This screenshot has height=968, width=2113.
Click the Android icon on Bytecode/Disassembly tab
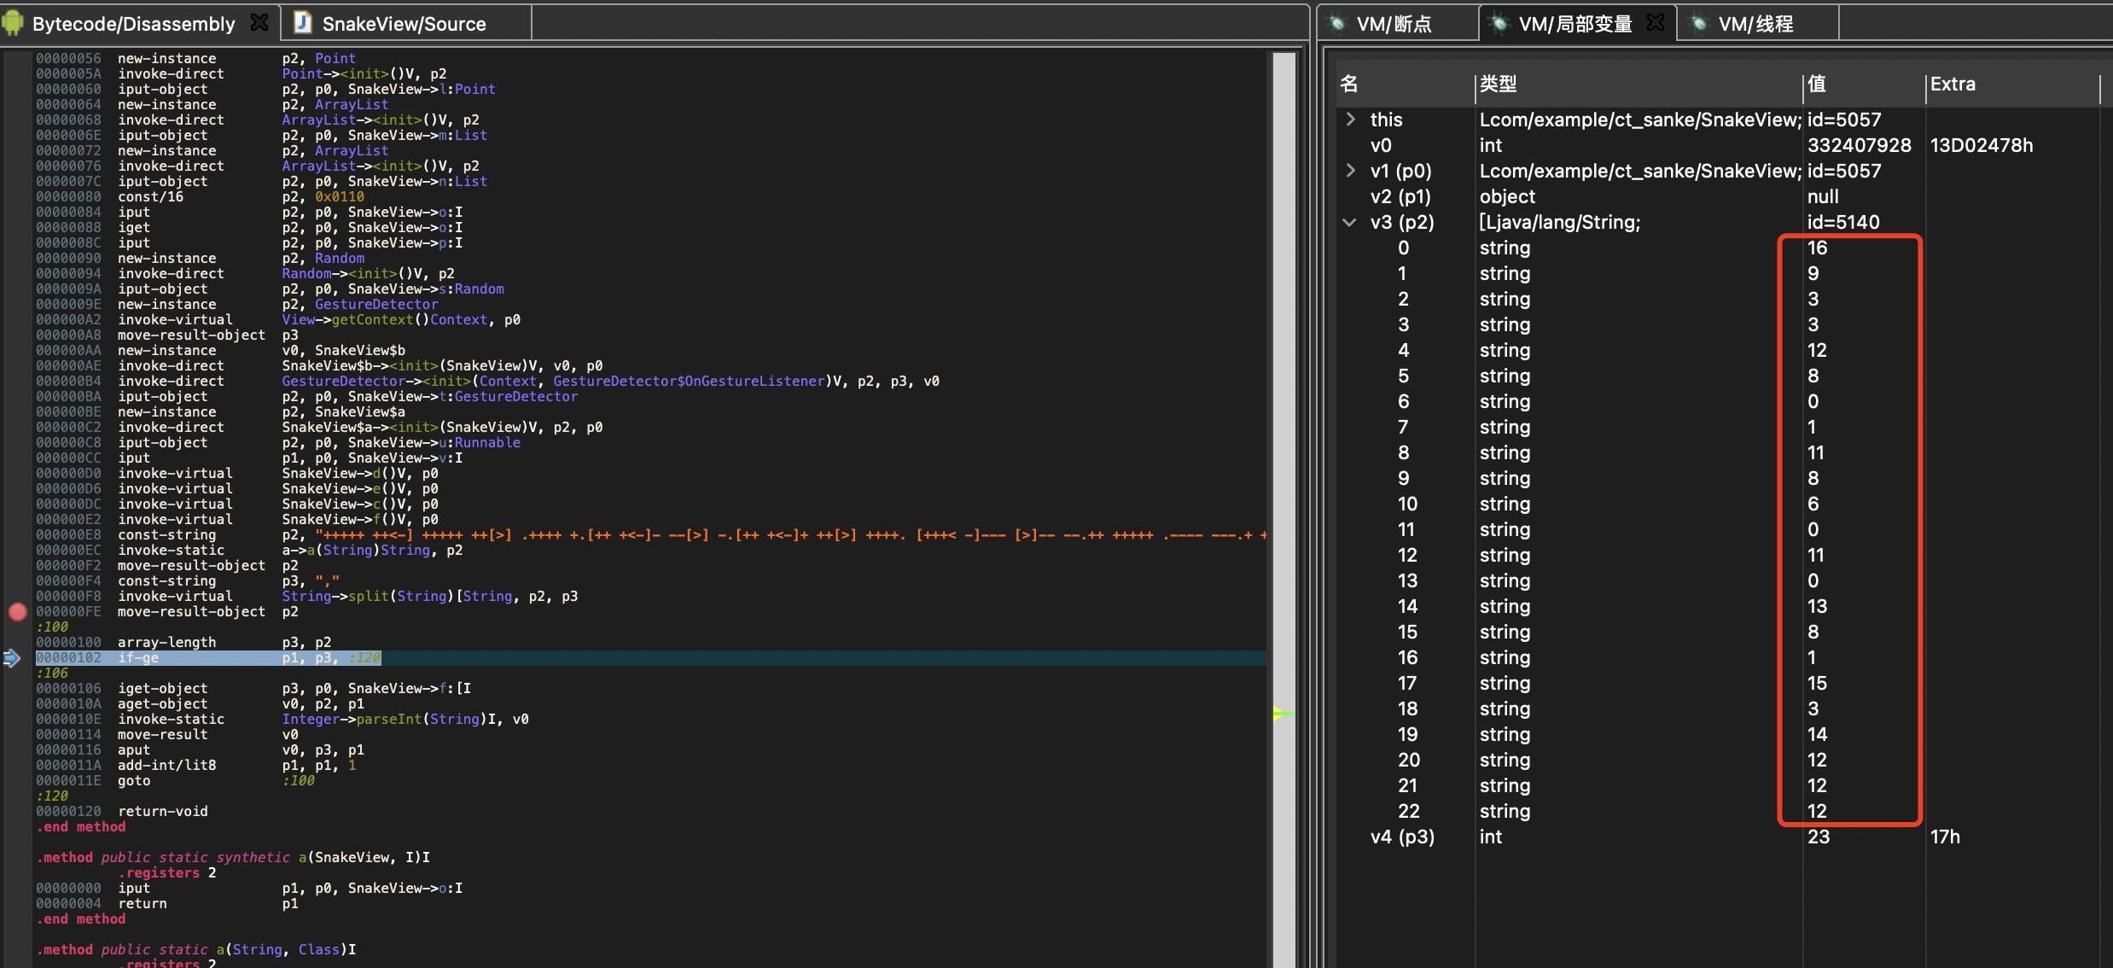tap(13, 23)
